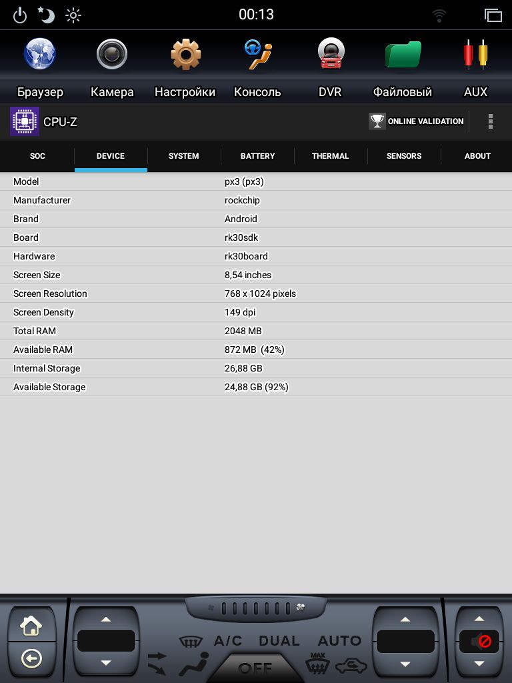This screenshot has width=512, height=683.
Task: Click the Online Validation button
Action: [417, 121]
